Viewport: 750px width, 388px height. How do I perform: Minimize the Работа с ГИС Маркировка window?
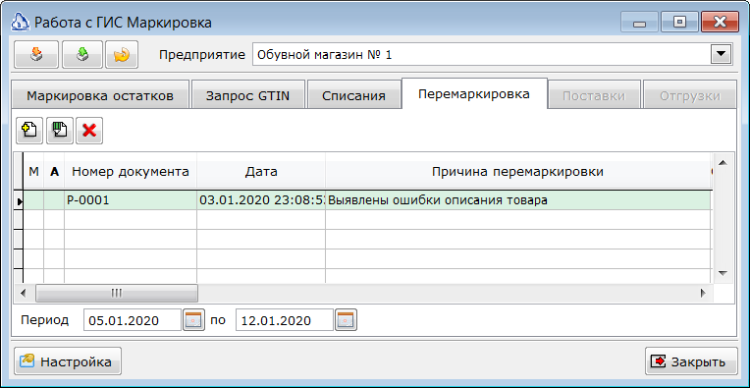pos(639,23)
